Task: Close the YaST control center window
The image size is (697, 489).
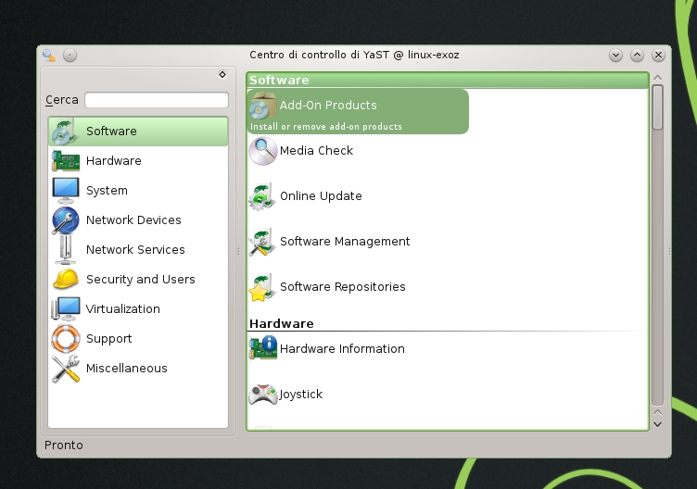Action: tap(658, 55)
